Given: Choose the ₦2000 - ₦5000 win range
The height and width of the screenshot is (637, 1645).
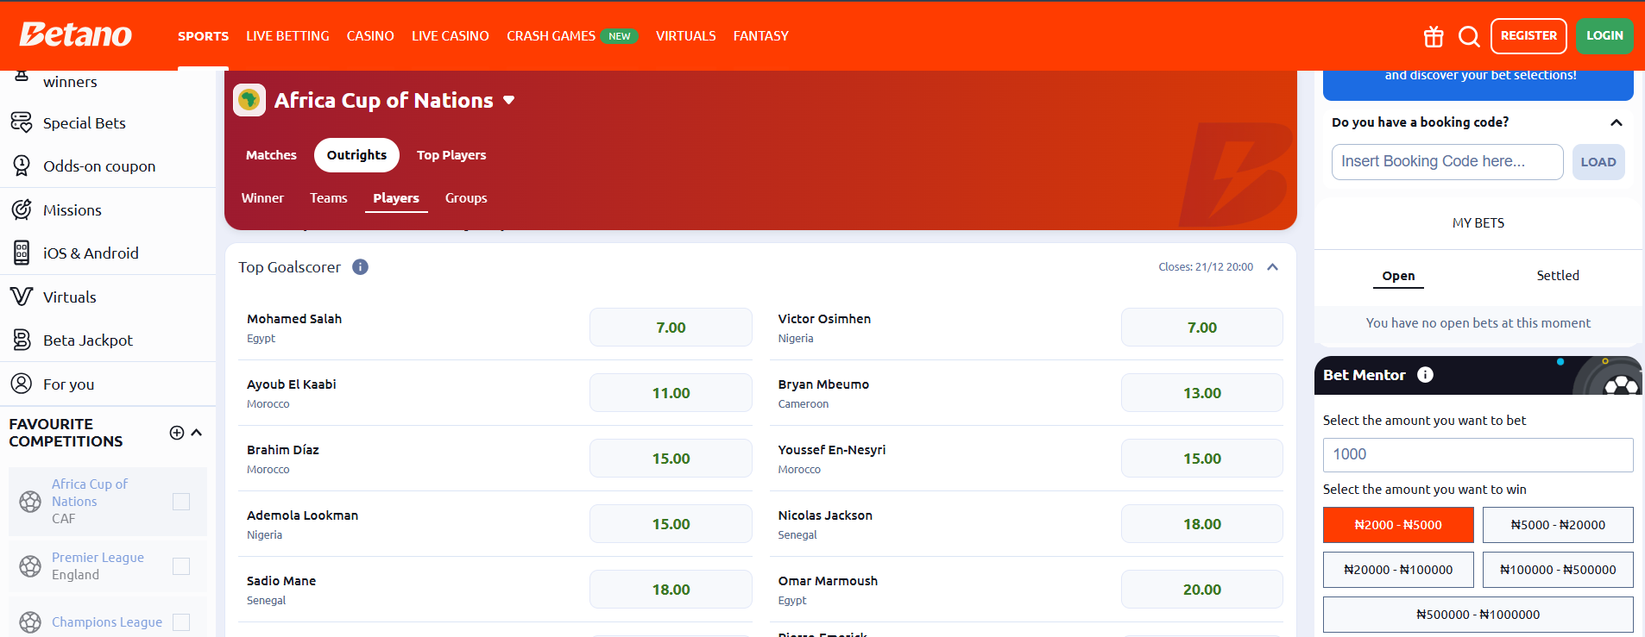Looking at the screenshot, I should [x=1398, y=525].
